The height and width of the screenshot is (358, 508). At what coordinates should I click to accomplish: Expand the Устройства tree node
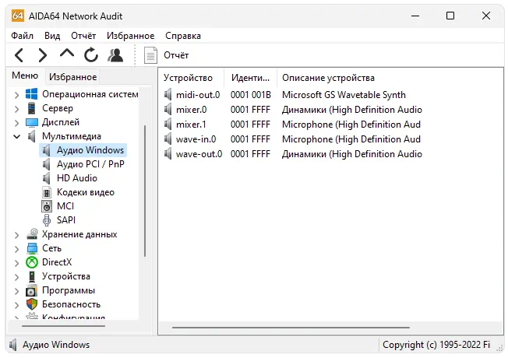(x=16, y=277)
